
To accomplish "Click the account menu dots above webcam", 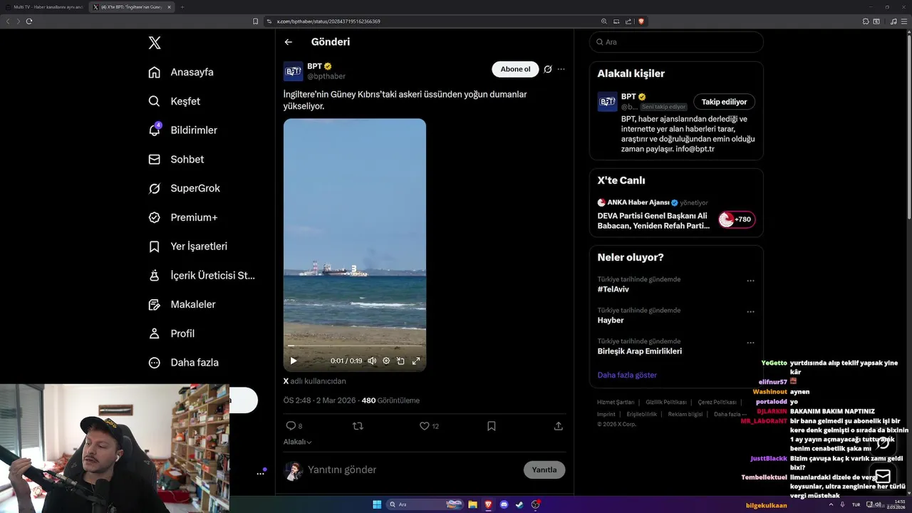I will [x=261, y=472].
